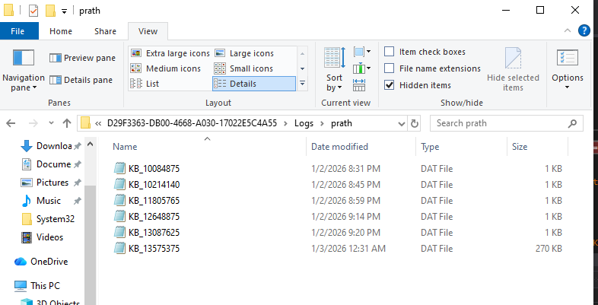Click Size all columns to fit icon
This screenshot has width=598, height=305.
[359, 84]
